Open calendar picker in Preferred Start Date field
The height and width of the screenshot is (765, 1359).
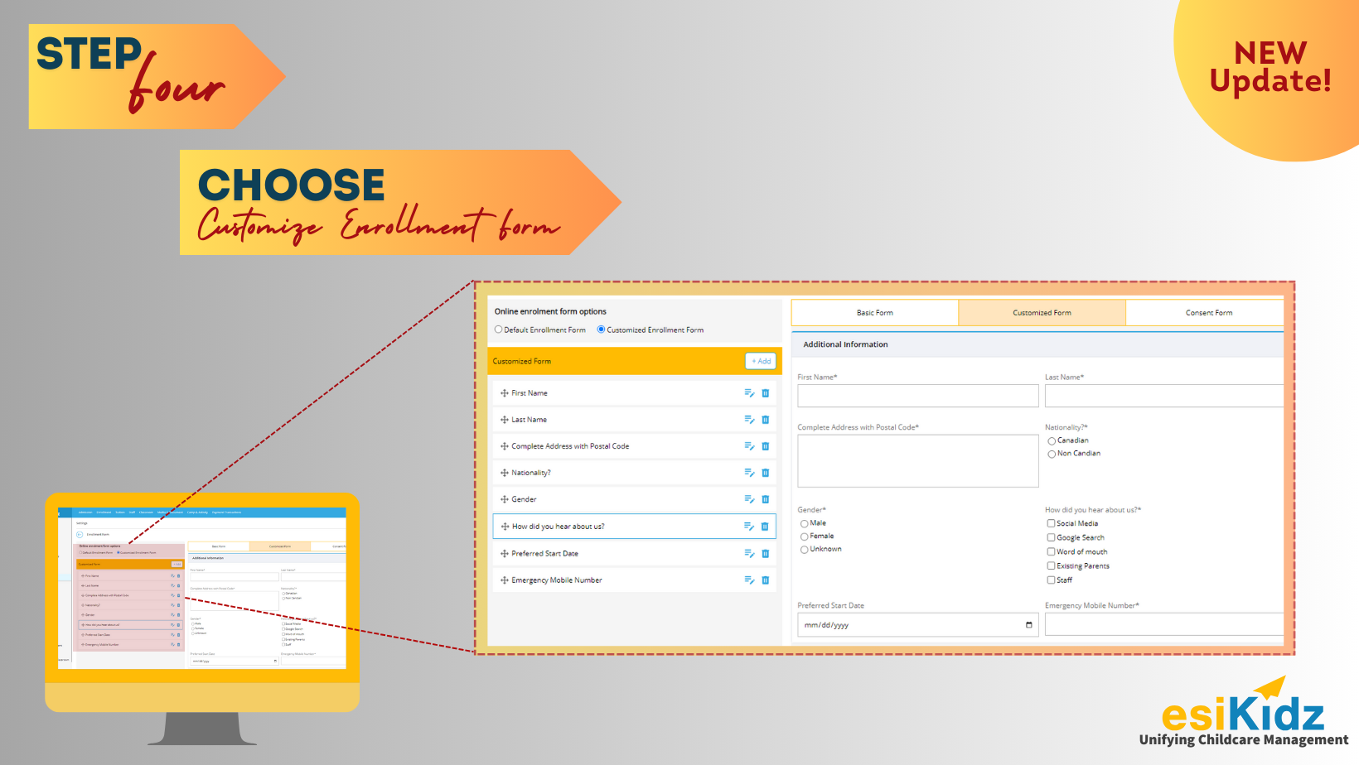[1029, 625]
